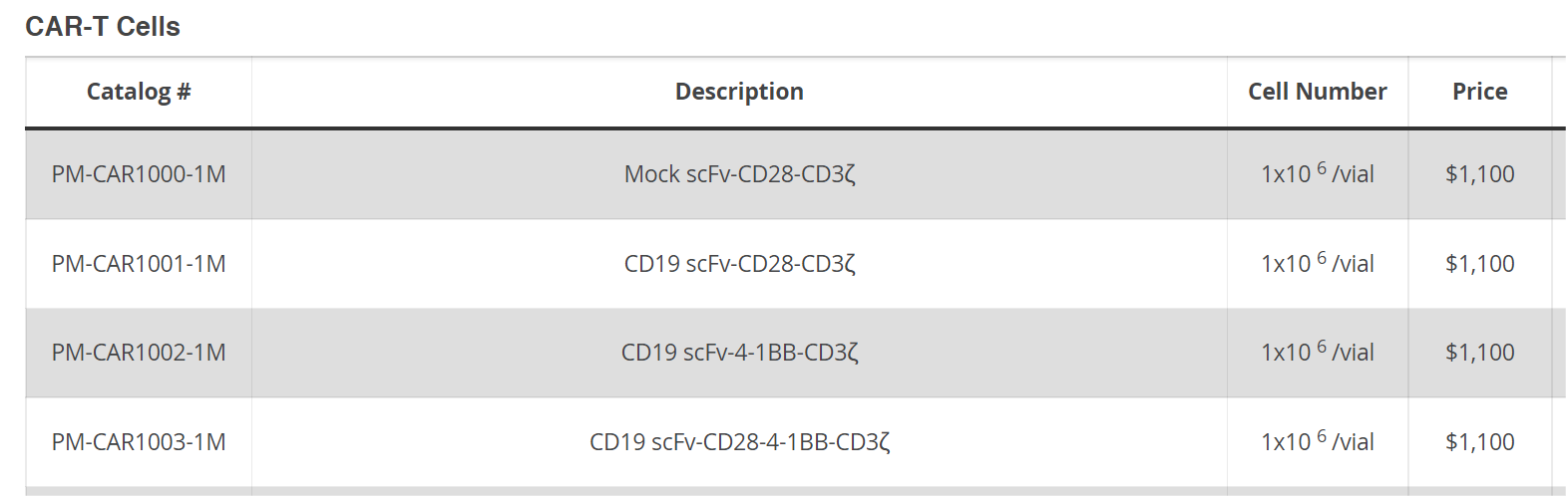Click the Mock scFv-CD28-CD3ζ description
The image size is (1566, 496).
(739, 174)
